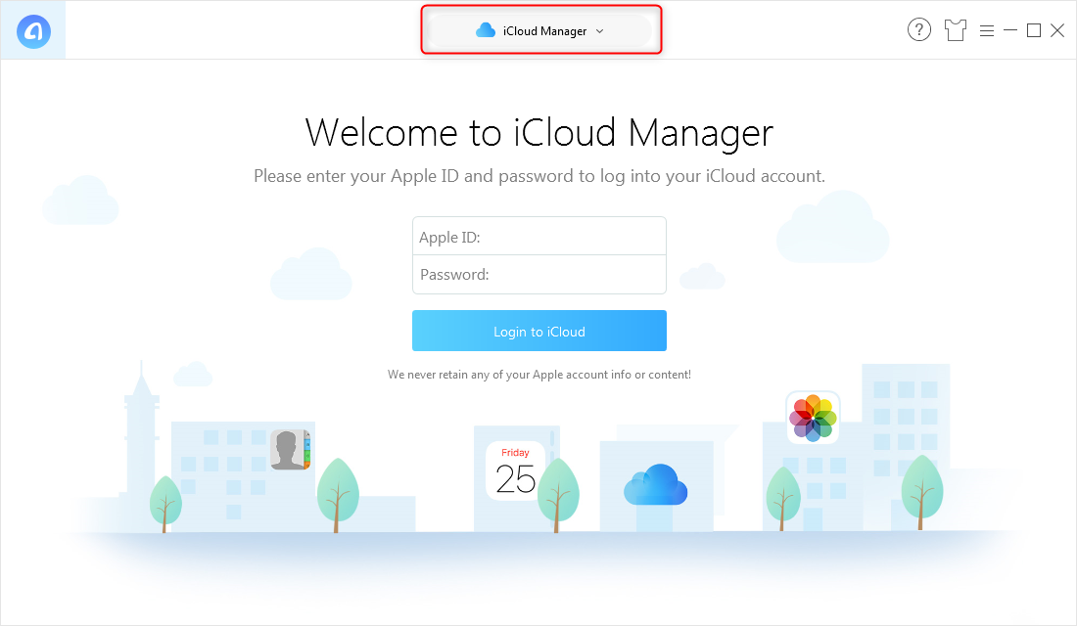This screenshot has height=626, width=1077.
Task: Open the iCloud Manager dropdown
Action: coord(539,31)
